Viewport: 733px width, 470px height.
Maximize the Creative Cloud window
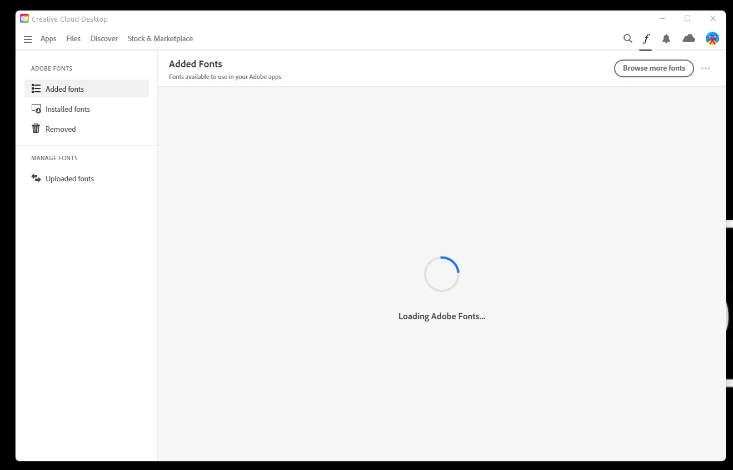[687, 18]
